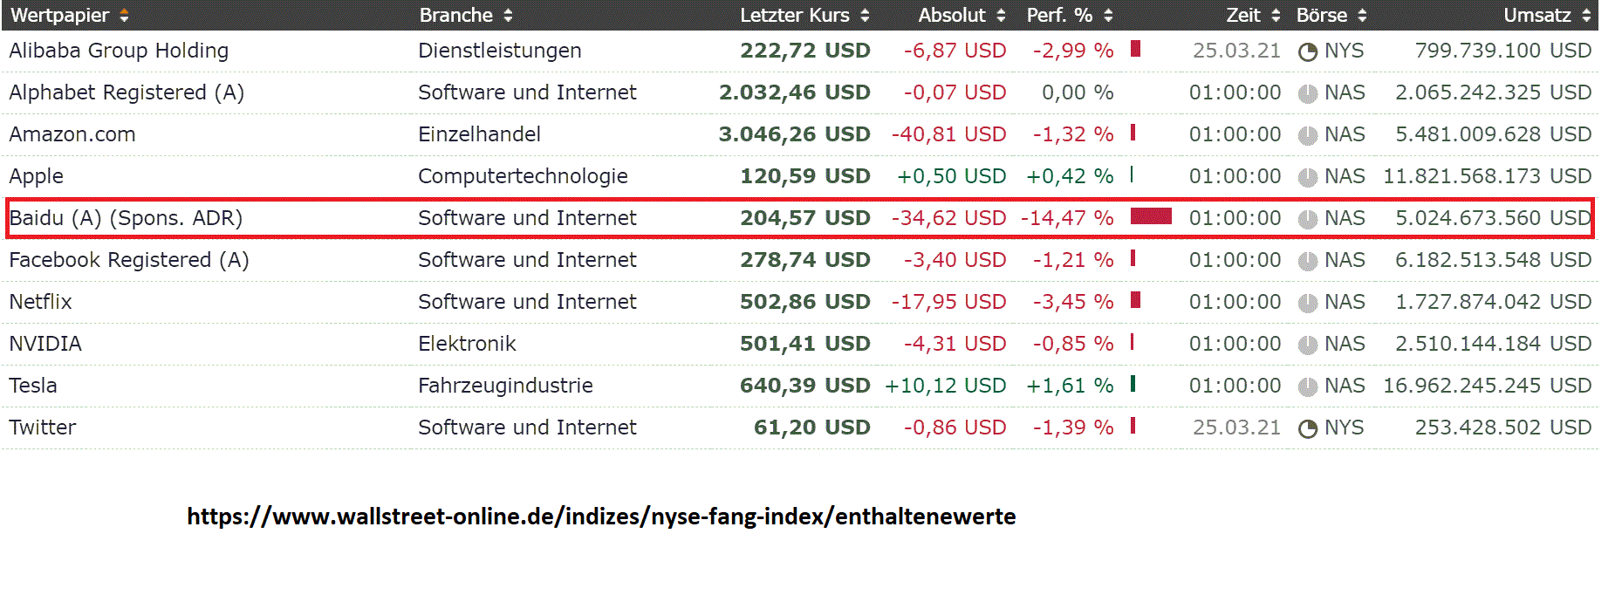The width and height of the screenshot is (1622, 609).
Task: Click the exchange status icon in NVIDIA row
Action: 1307,346
